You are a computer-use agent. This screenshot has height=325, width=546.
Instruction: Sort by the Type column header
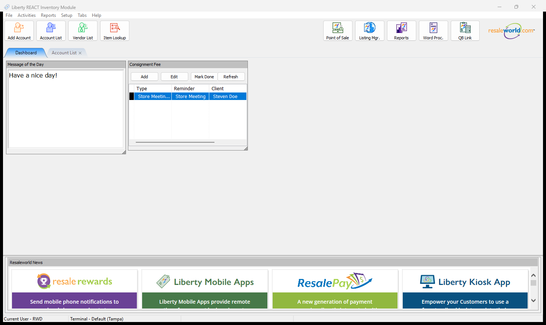click(153, 88)
